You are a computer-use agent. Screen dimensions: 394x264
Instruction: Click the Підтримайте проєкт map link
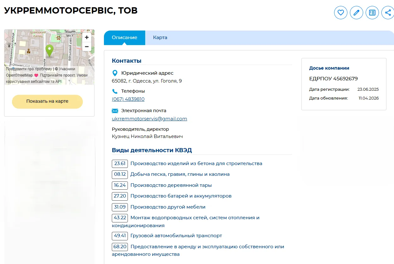[x=57, y=75]
